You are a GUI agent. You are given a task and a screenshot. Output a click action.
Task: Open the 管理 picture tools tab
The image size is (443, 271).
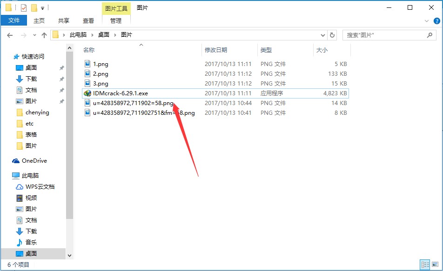tap(115, 20)
